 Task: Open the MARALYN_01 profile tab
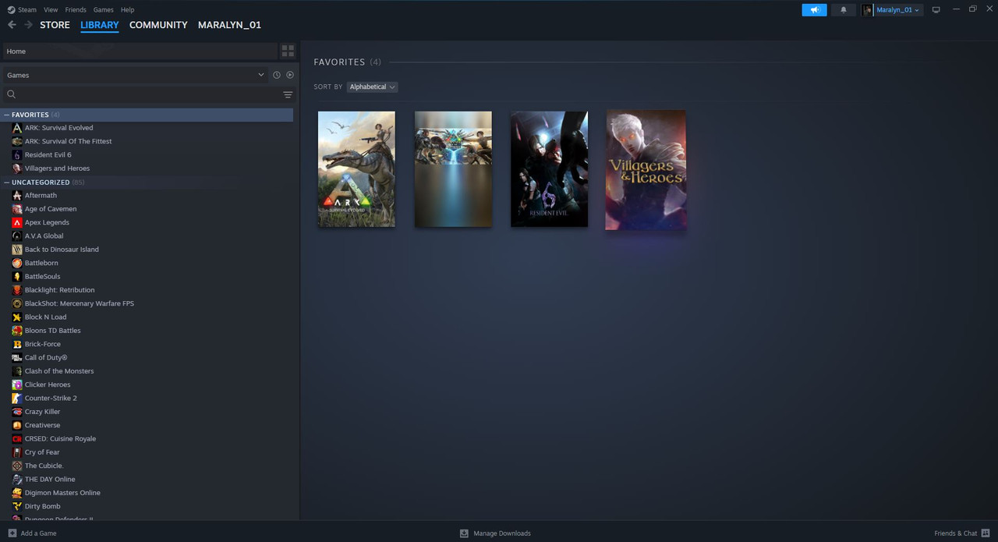pyautogui.click(x=229, y=25)
